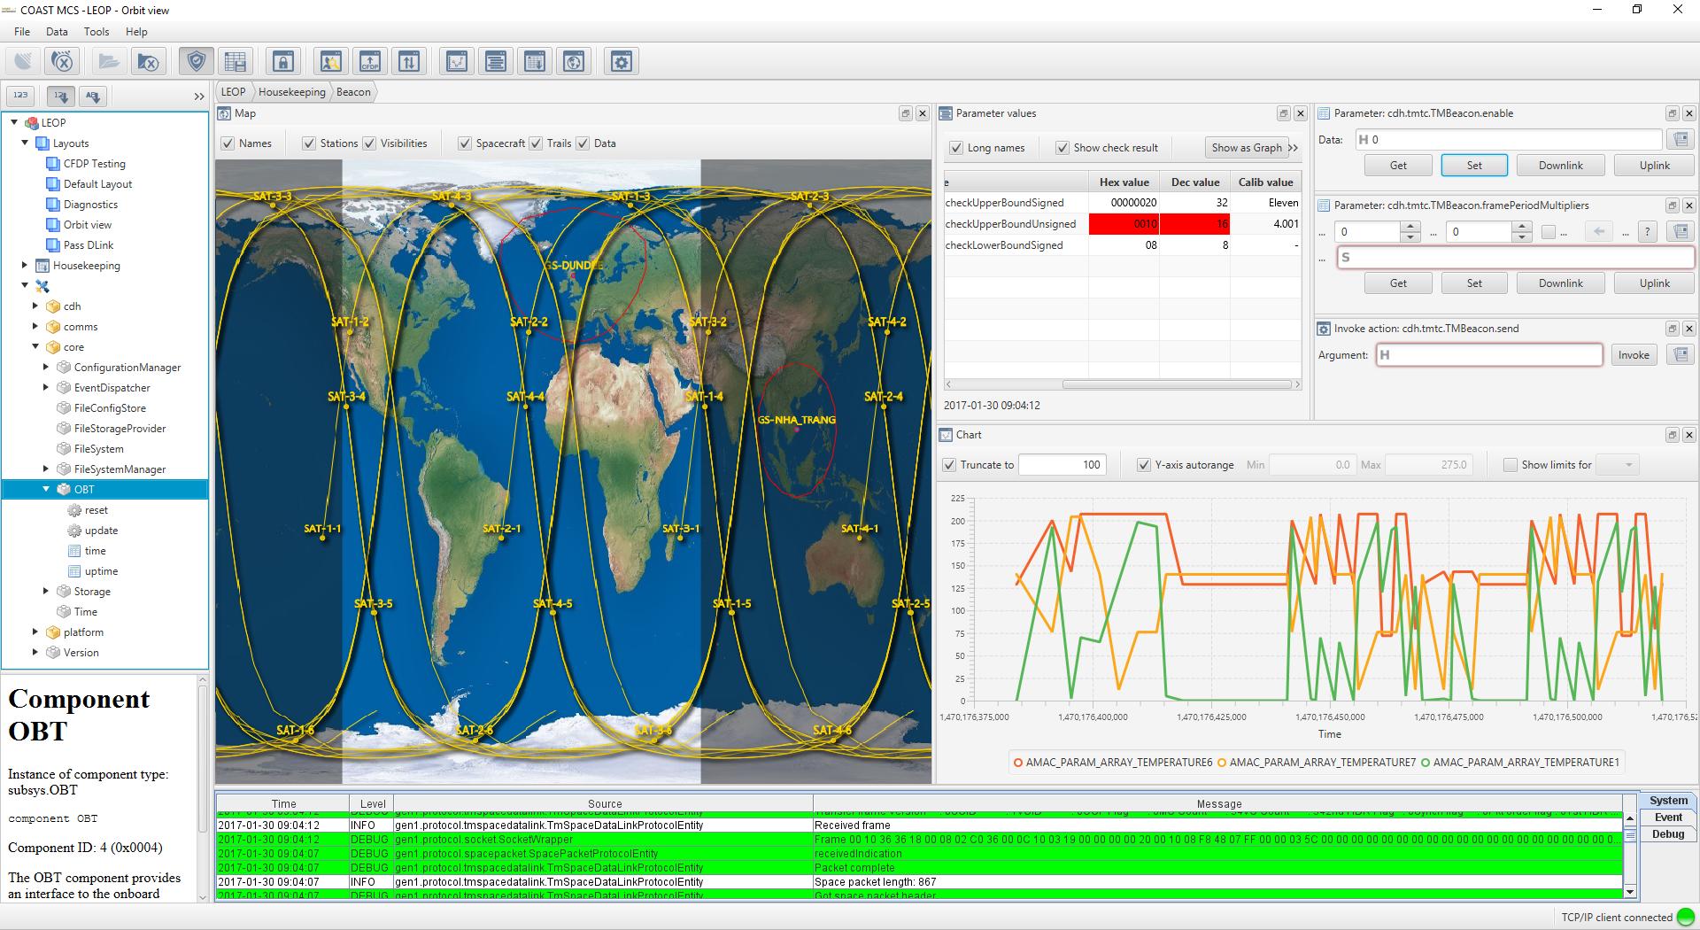Expand the Storage tree node

46,591
